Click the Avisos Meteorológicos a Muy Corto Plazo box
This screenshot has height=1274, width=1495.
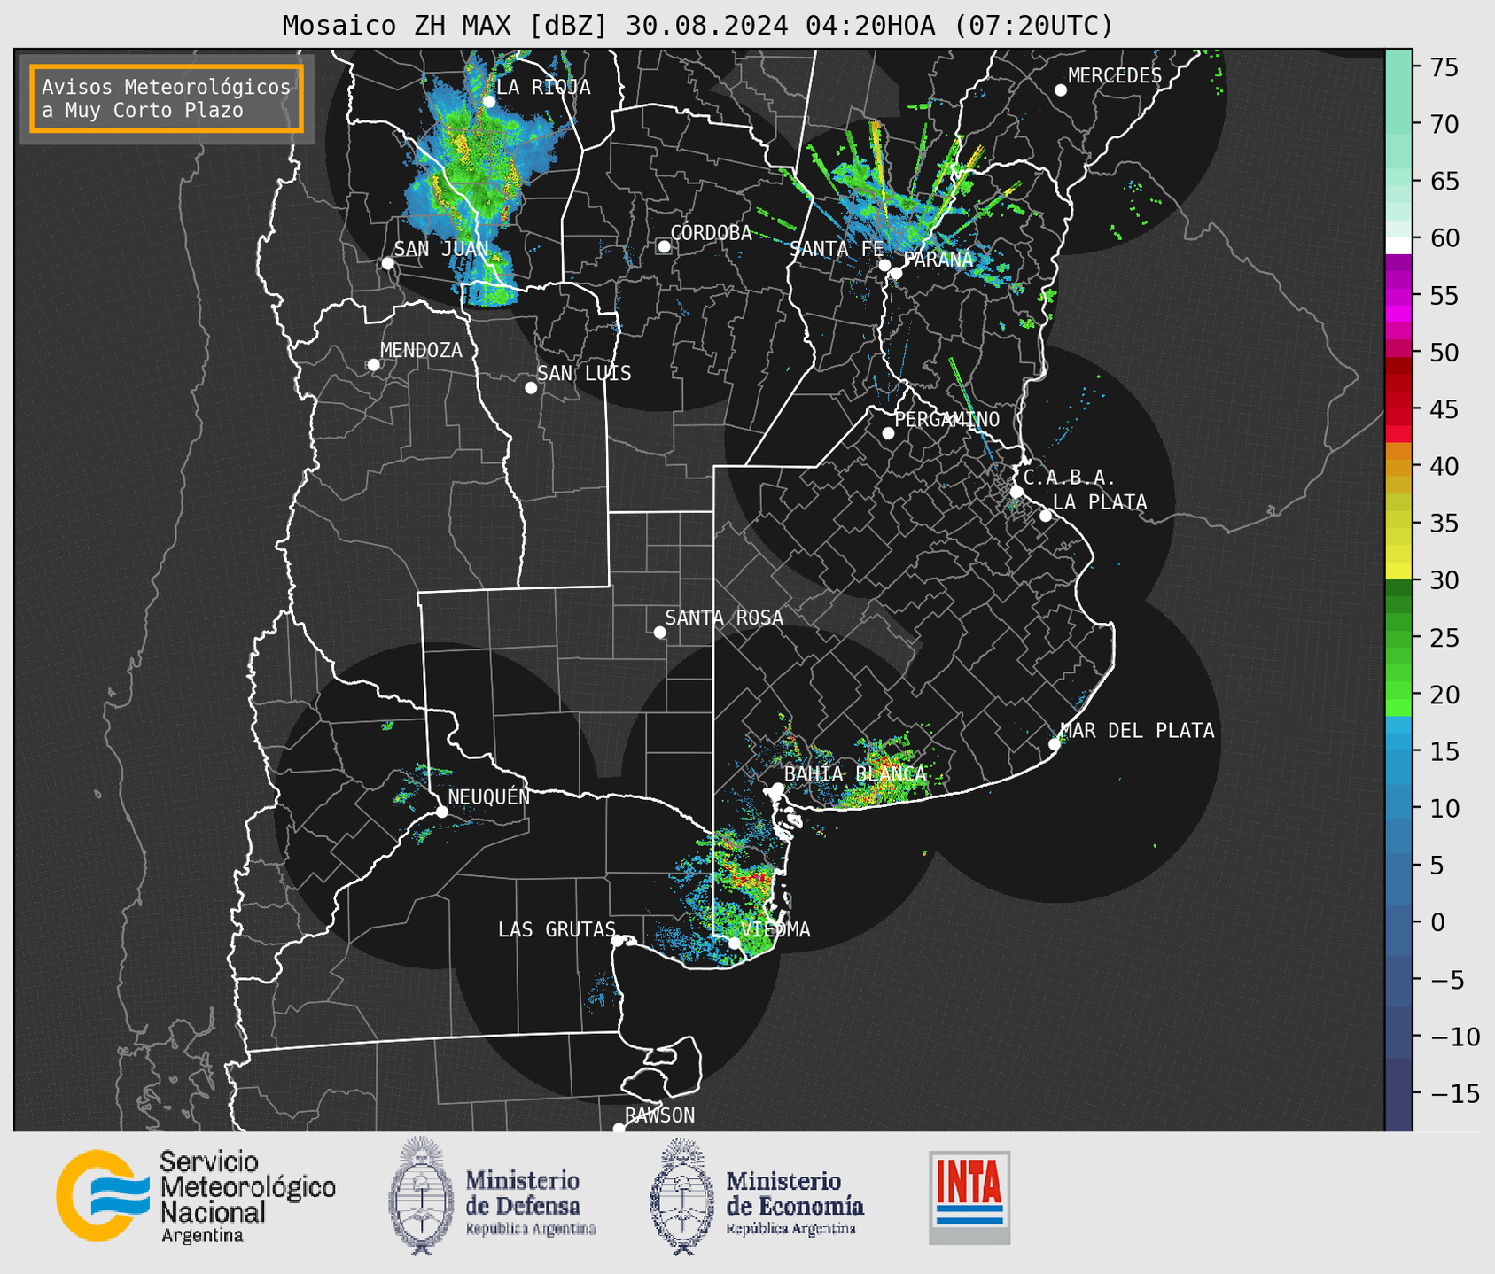click(167, 98)
